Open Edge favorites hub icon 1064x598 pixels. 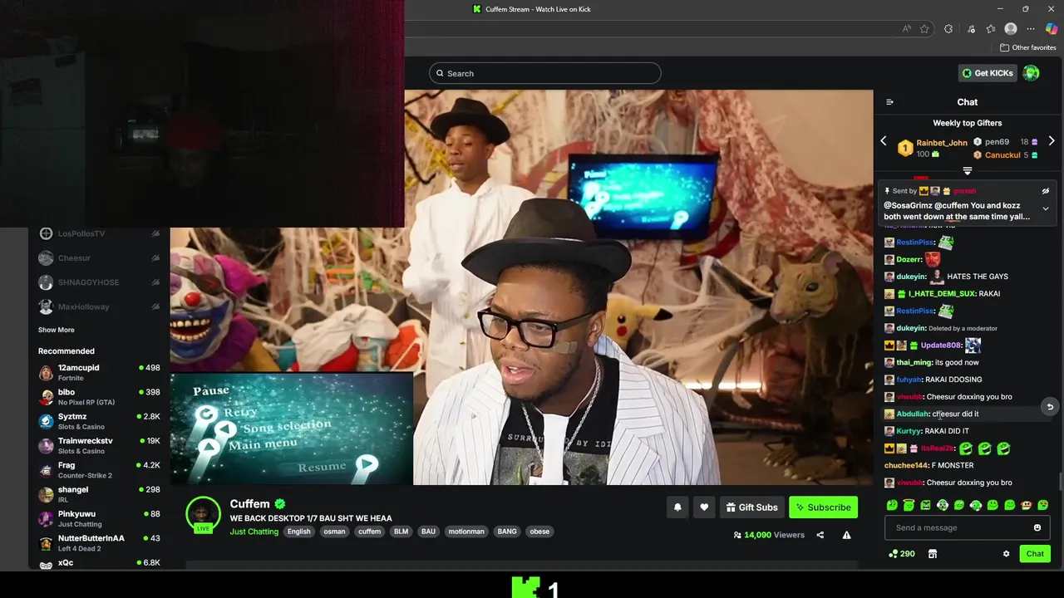(990, 29)
